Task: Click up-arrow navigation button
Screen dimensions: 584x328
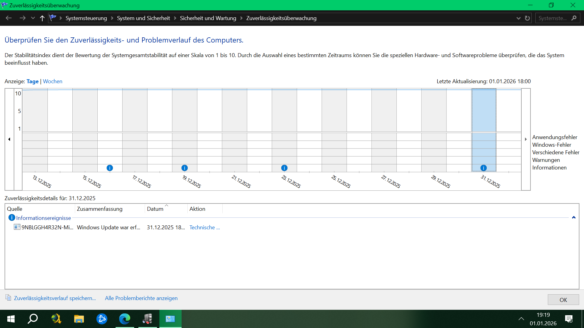Action: (42, 18)
